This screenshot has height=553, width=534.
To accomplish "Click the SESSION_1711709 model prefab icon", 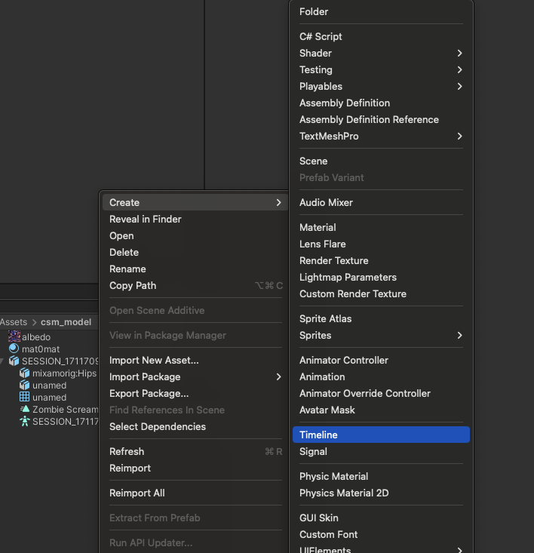I will coord(14,361).
